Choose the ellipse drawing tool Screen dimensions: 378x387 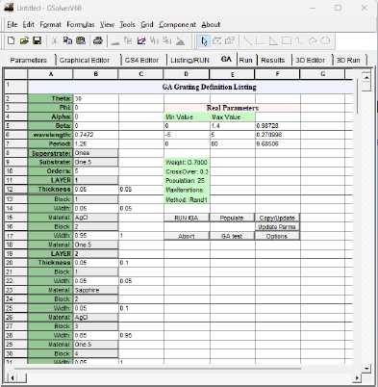tap(325, 40)
